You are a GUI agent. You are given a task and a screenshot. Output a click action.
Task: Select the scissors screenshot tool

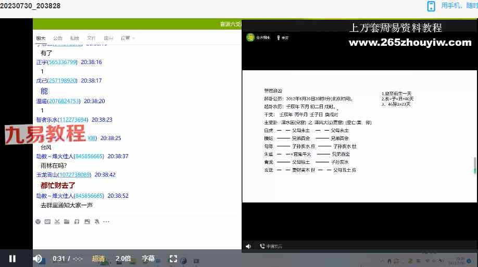click(57, 222)
